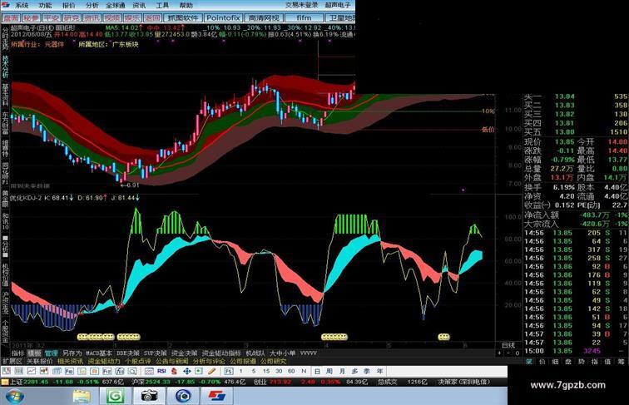Screen dimensions: 629x405
Task: Click the minus zoom button under 日线
Action: tap(508, 353)
